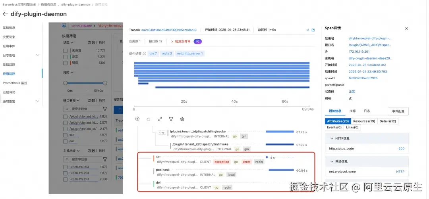Click the Serverless应用引擎SAE breadcrumb

pos(19,5)
